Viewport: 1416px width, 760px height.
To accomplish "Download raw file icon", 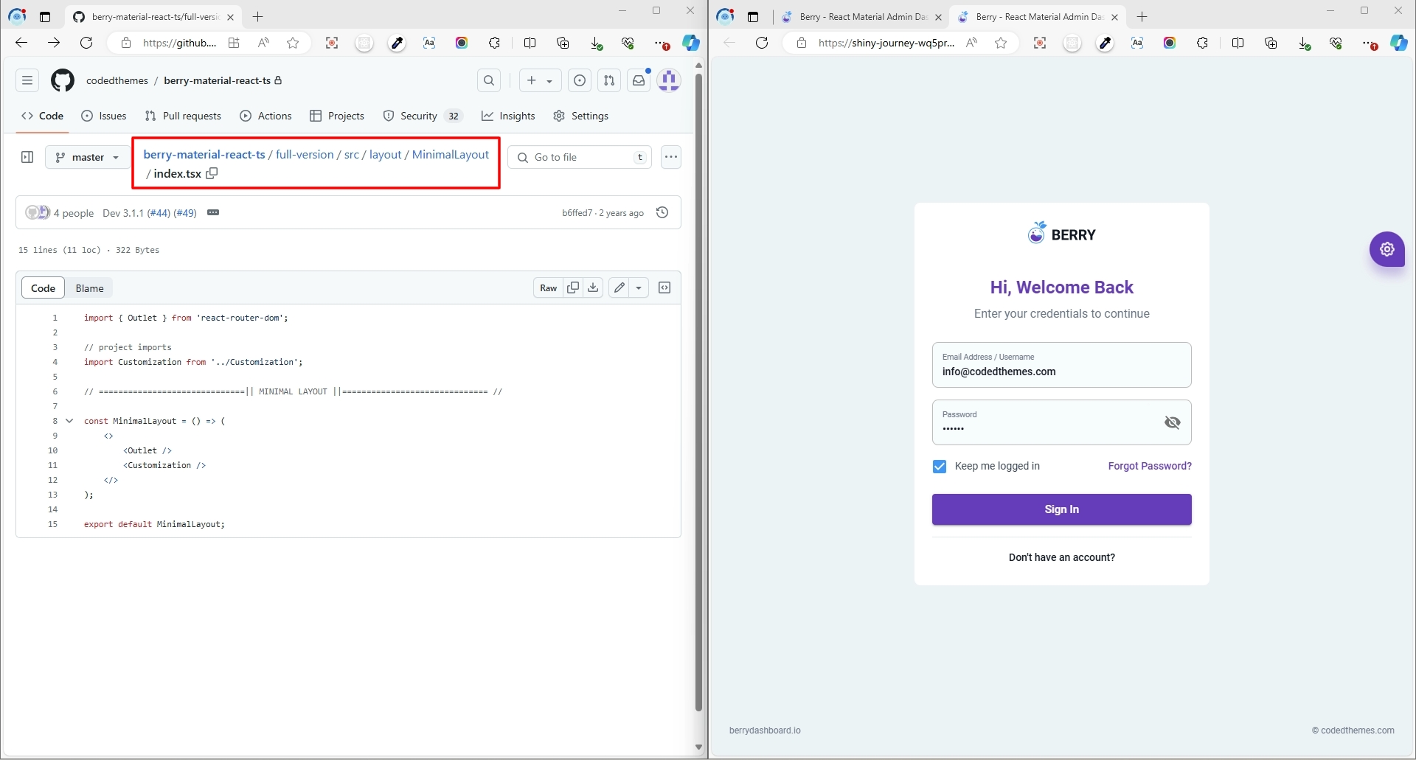I will pyautogui.click(x=593, y=288).
